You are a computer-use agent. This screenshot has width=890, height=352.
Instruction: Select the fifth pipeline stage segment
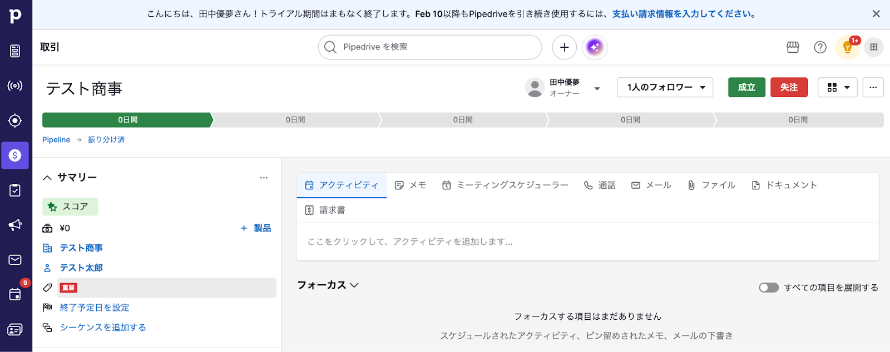tap(798, 120)
